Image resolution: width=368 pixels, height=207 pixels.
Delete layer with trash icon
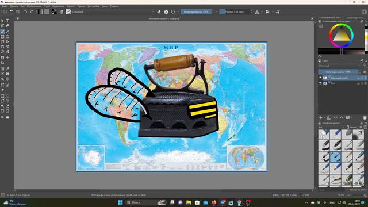click(365, 117)
